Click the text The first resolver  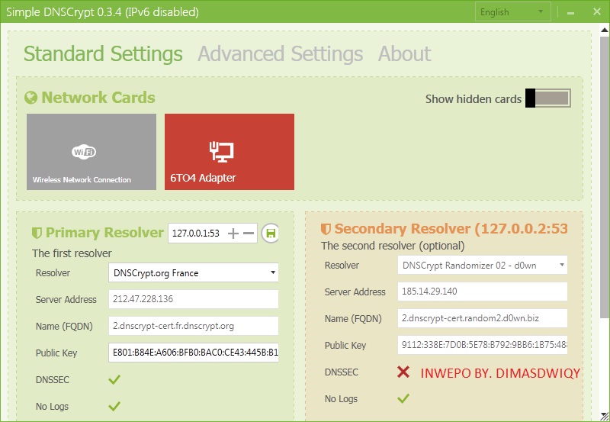(72, 253)
